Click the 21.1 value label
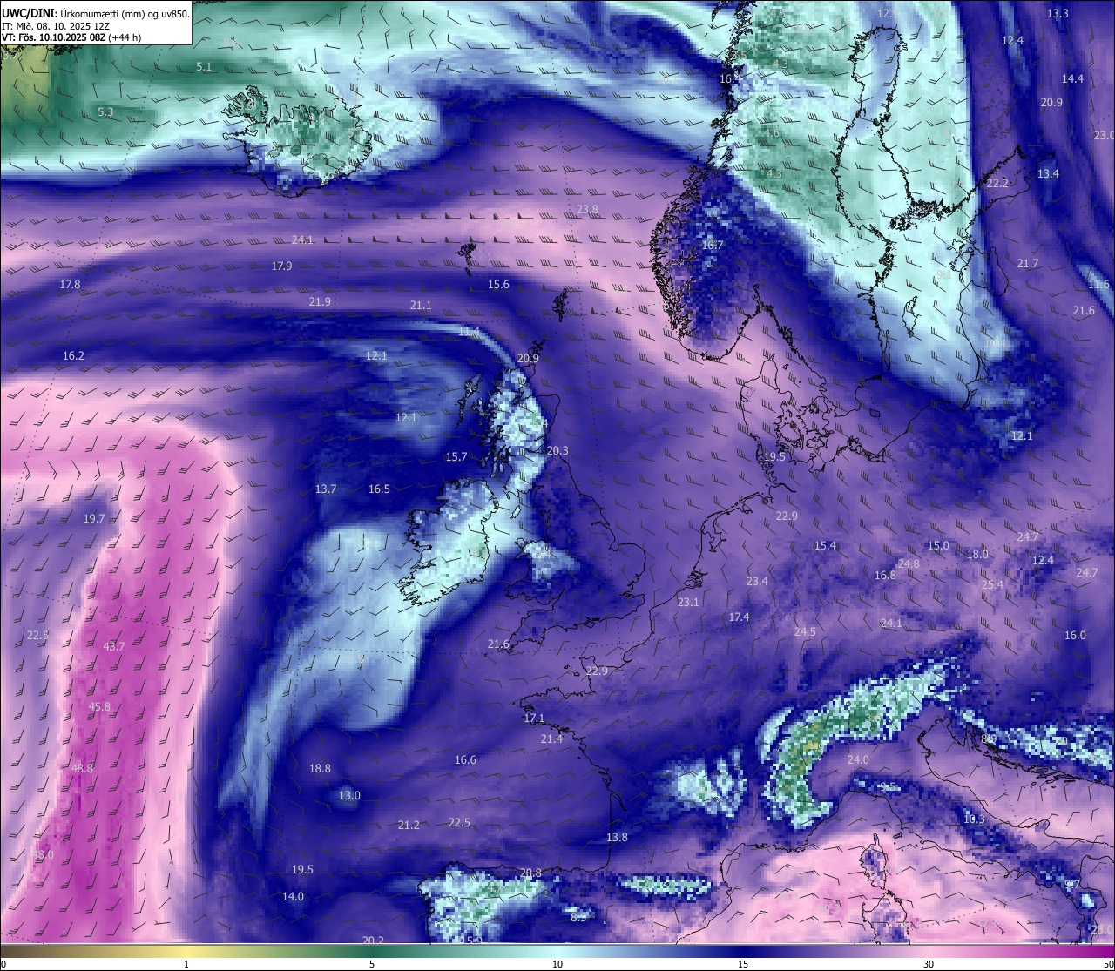The height and width of the screenshot is (971, 1115). coord(421,305)
